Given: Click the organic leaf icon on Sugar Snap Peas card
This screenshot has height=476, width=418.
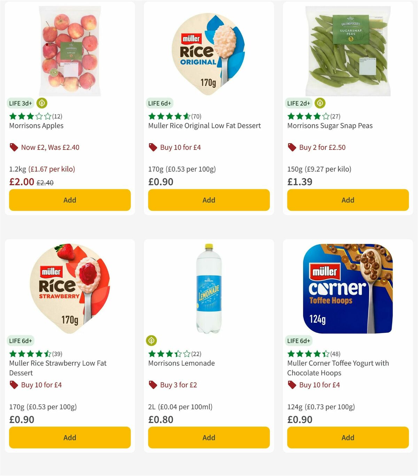Looking at the screenshot, I should (320, 103).
